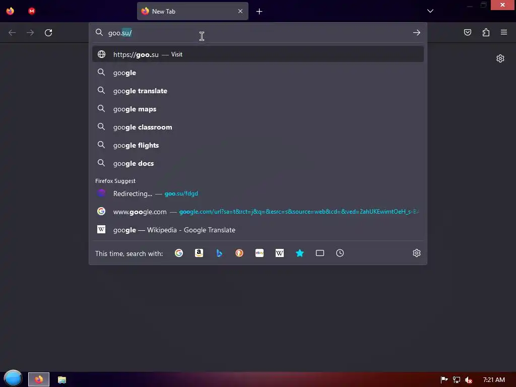516x387 pixels.
Task: Go back one page
Action: (x=12, y=33)
